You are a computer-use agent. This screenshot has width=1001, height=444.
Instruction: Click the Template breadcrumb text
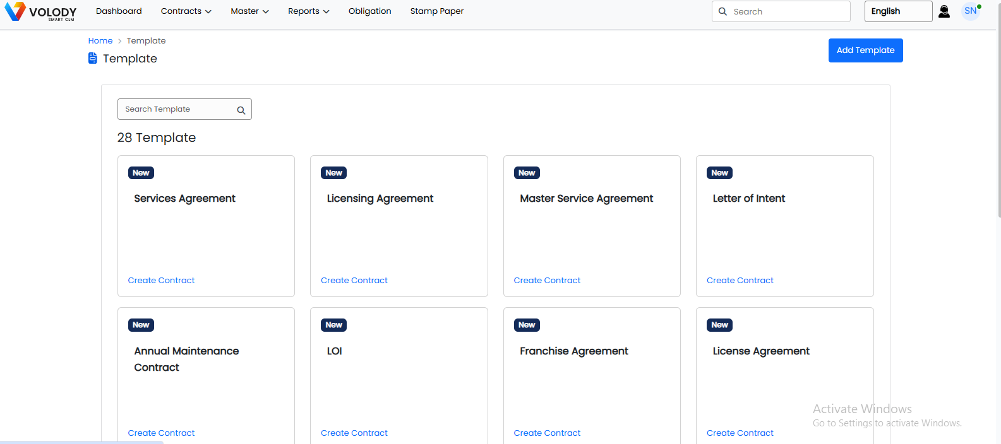tap(147, 41)
